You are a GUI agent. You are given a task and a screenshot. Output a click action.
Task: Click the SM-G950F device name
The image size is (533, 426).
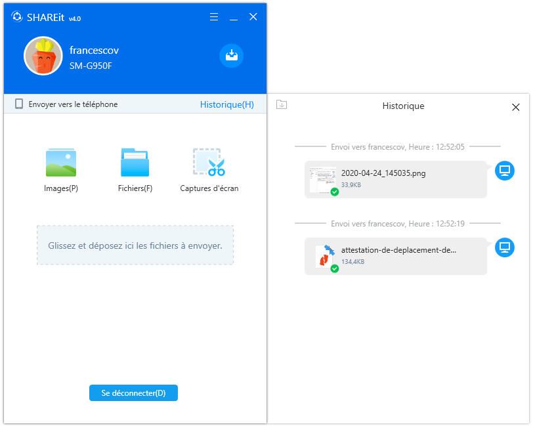pyautogui.click(x=91, y=66)
